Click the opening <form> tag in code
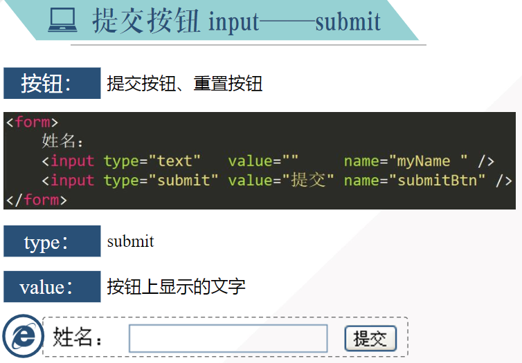 (x=32, y=122)
